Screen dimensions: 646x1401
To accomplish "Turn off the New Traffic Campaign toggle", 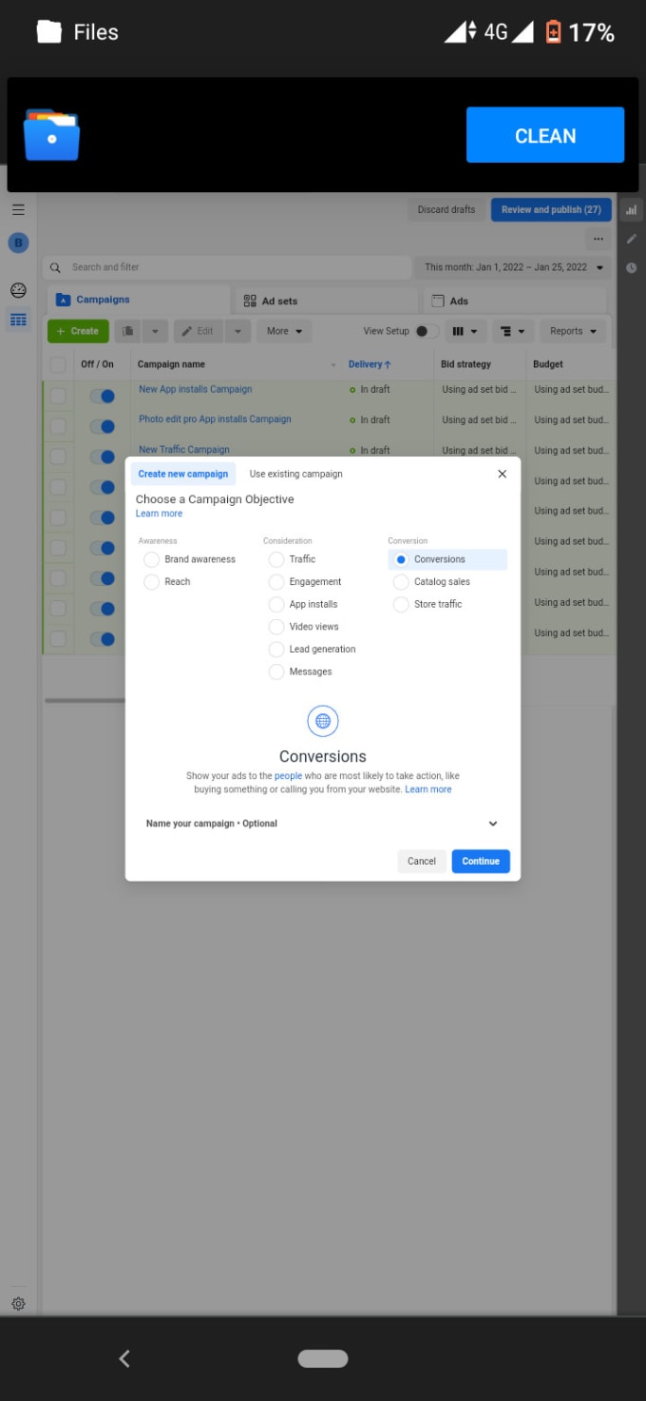I will point(102,457).
